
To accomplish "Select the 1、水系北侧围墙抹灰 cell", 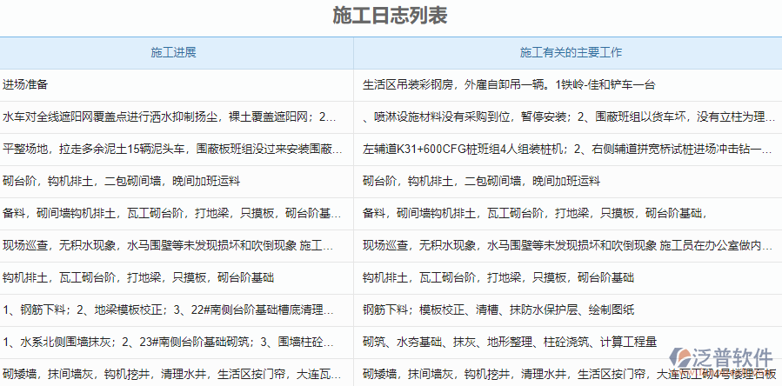I will coord(177,343).
